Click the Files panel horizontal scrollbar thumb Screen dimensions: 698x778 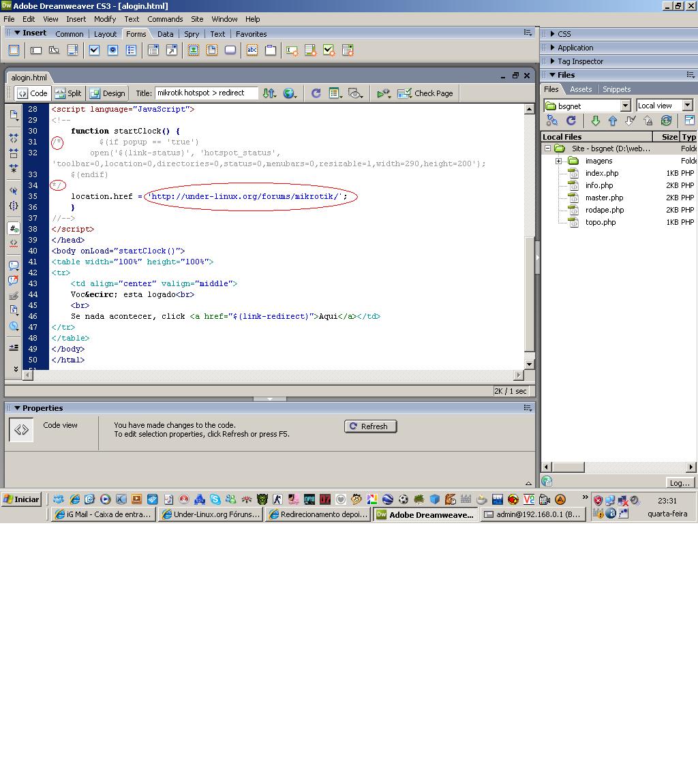point(568,467)
